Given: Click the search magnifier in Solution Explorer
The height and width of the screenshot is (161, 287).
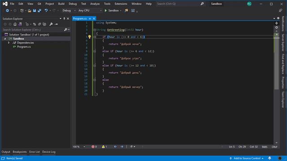Looking at the screenshot, I should click(65, 30).
